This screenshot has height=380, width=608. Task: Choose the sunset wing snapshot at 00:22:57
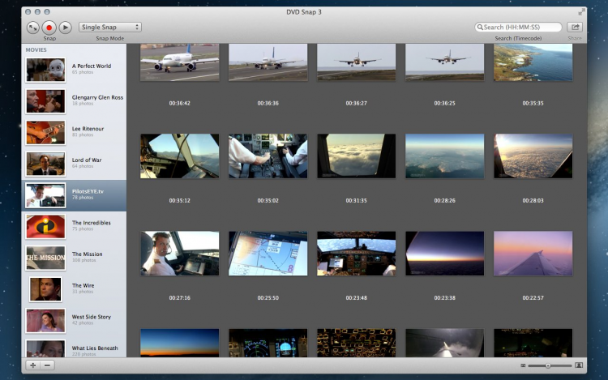533,254
